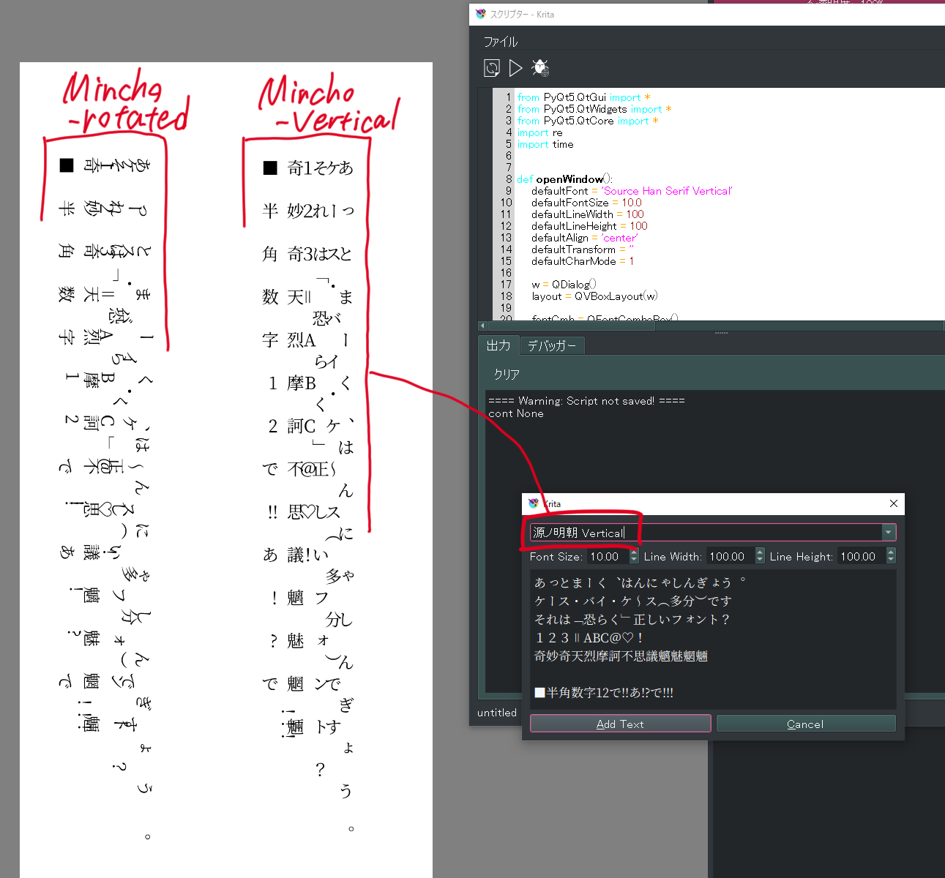Click the スクリプター - Krita window title text
945x878 pixels.
click(x=522, y=14)
